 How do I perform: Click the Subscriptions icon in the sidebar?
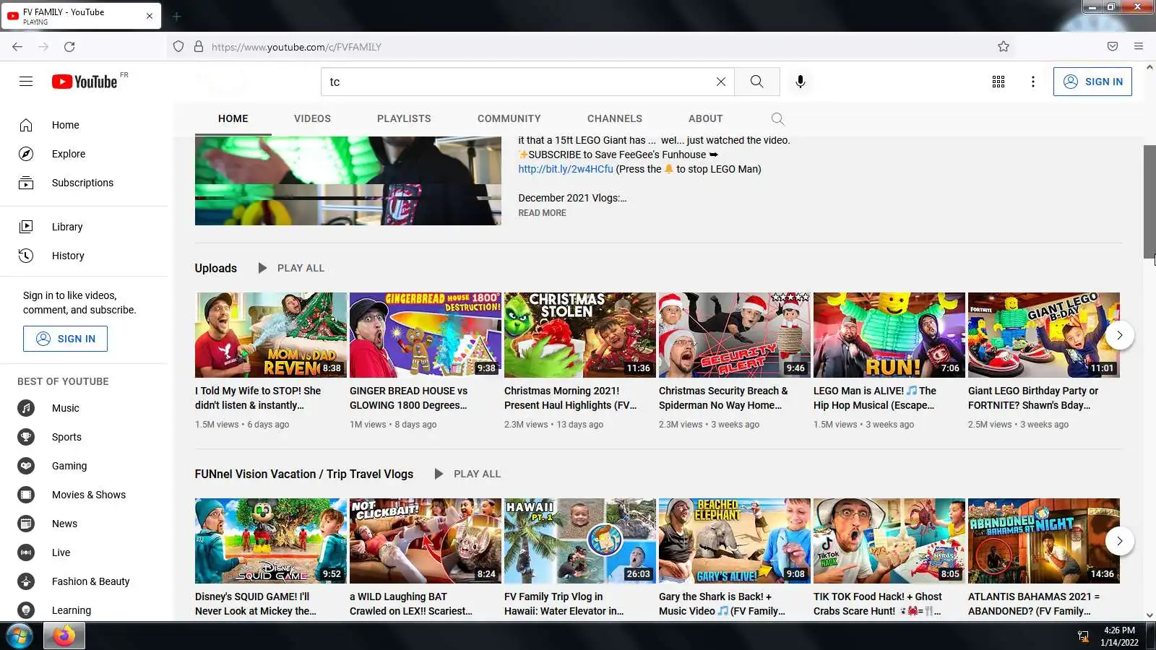click(26, 183)
